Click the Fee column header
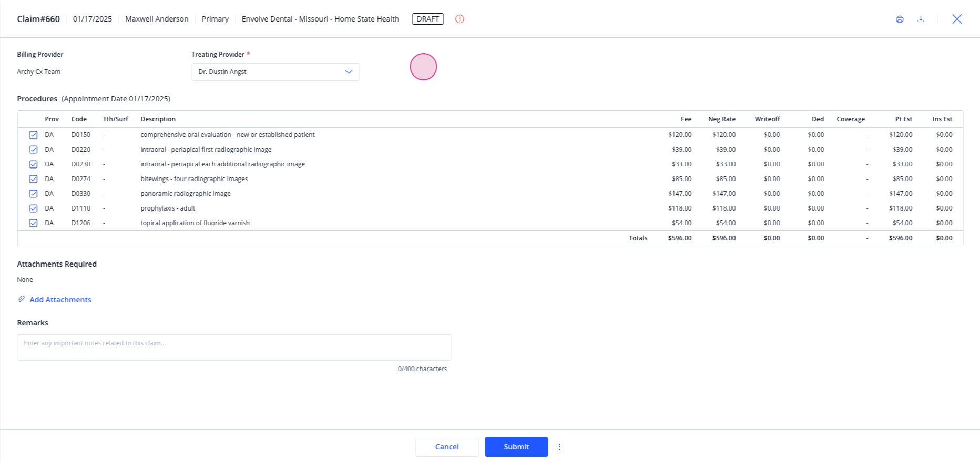 (686, 119)
